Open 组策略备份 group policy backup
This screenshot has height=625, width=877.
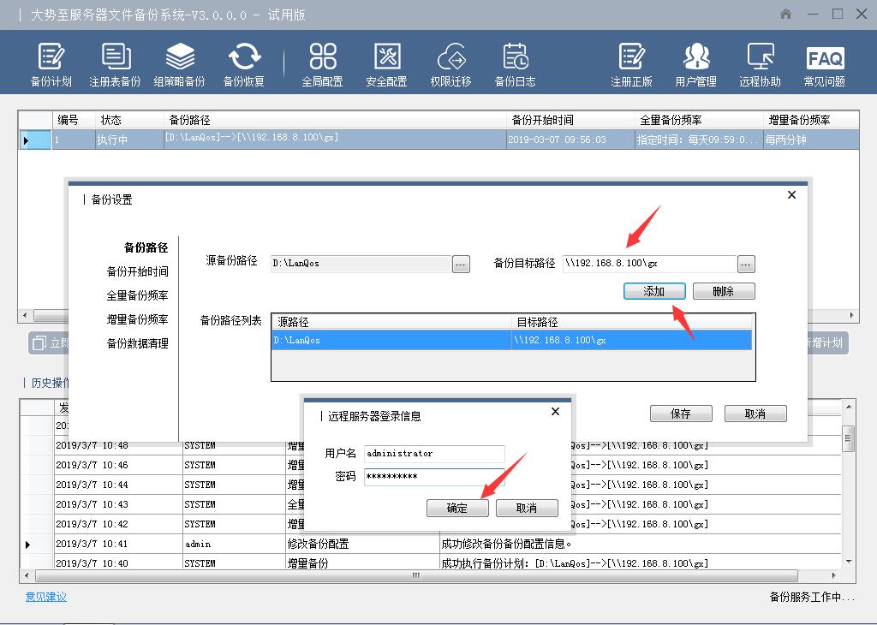pos(179,65)
